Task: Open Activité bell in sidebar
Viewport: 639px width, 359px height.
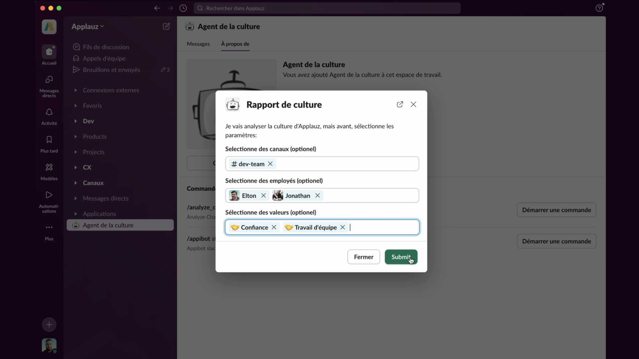Action: tap(49, 112)
